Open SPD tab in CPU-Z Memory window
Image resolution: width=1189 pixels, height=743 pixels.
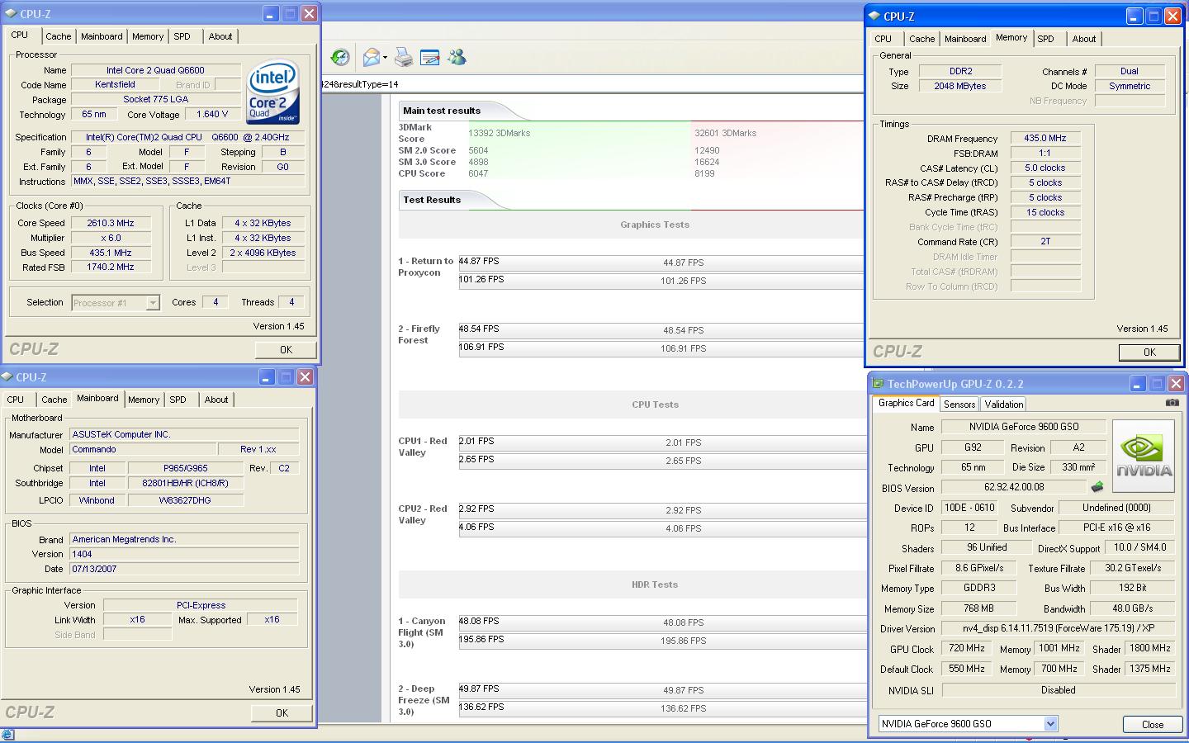1046,39
